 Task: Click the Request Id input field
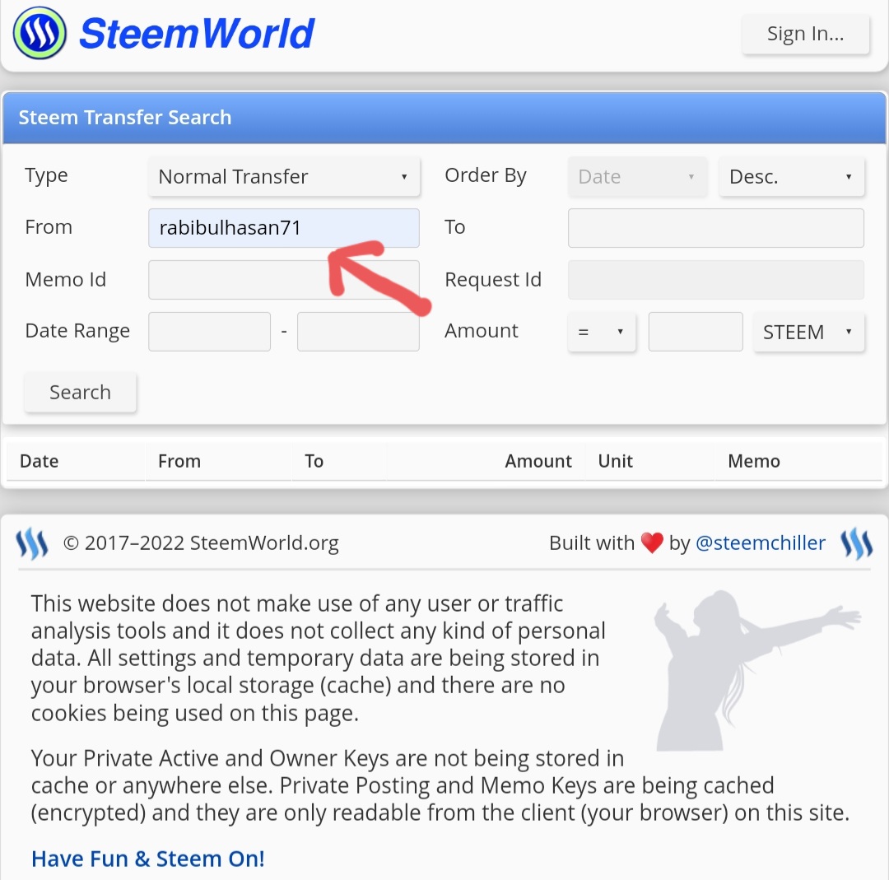(x=715, y=280)
